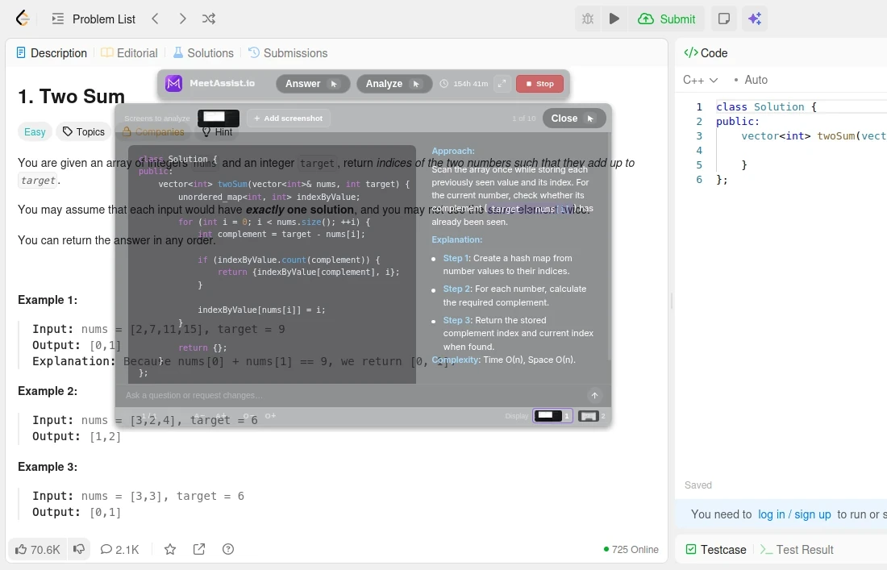Star the problem as favorite
Viewport: 887px width, 570px height.
169,549
